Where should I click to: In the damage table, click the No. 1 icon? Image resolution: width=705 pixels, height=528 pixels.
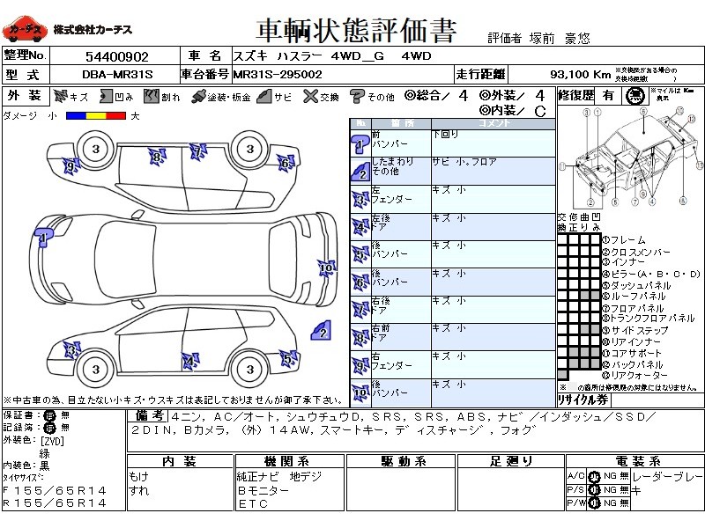pos(360,144)
